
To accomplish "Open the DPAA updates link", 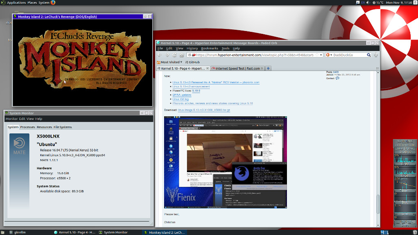I will 182,95.
